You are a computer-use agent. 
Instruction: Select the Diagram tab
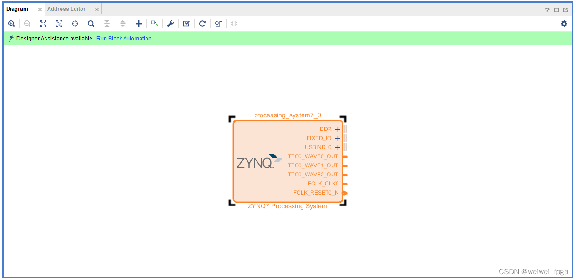point(17,9)
